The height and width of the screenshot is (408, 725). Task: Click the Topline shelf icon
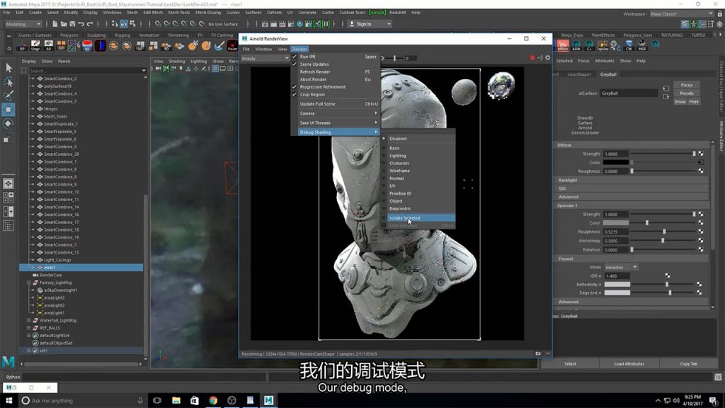click(602, 45)
